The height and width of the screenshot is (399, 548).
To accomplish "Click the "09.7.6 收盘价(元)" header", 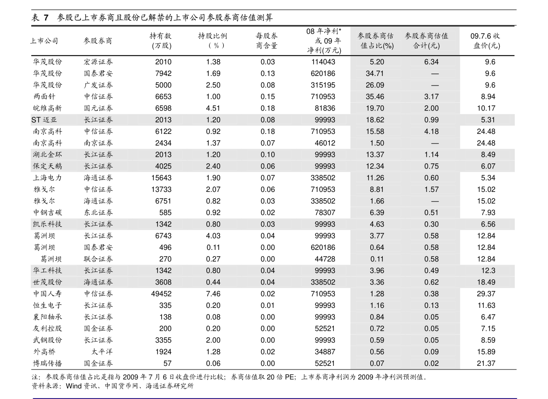I will coord(486,41).
